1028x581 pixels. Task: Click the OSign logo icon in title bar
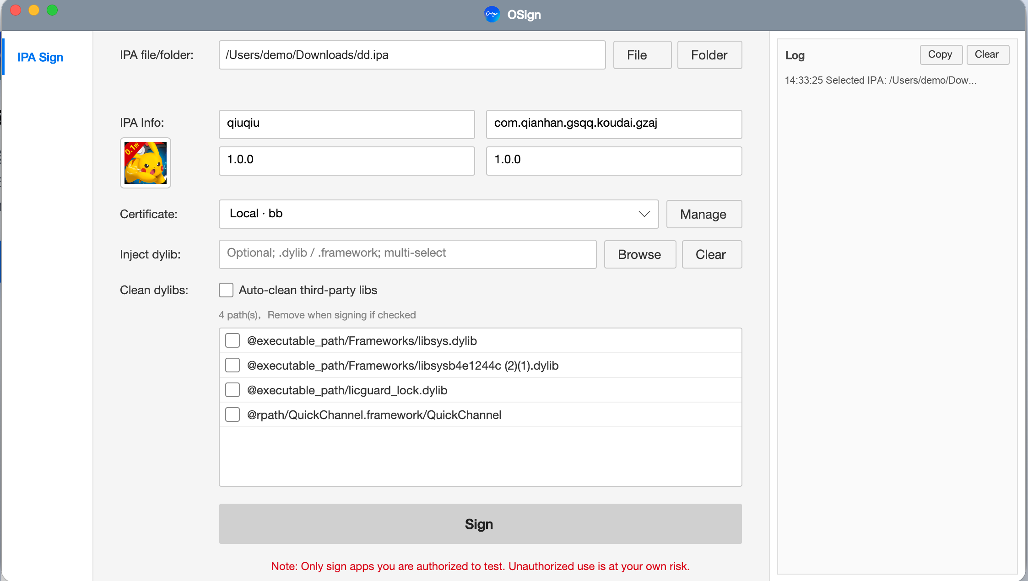tap(492, 14)
